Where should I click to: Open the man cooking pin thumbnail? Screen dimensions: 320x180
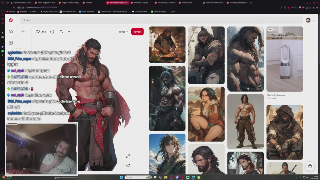[167, 45]
